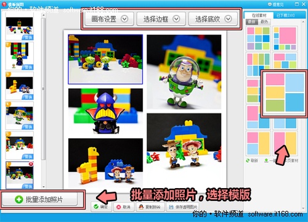Choose template with large pink square
308x222 pixels.
[x=285, y=38]
